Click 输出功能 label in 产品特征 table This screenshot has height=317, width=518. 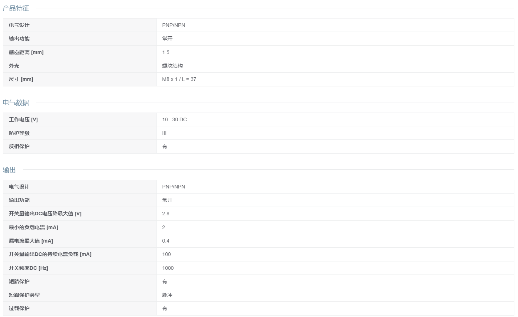[19, 38]
